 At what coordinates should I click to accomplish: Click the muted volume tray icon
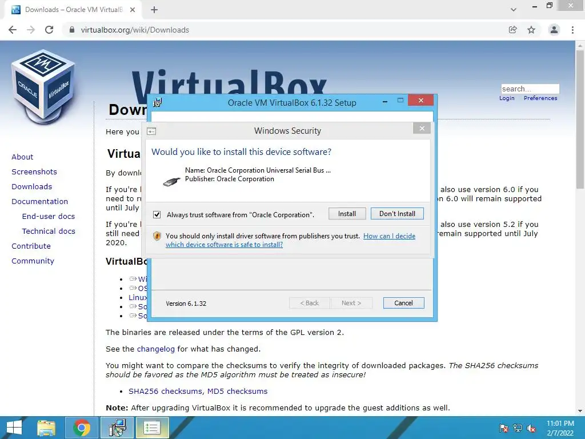(531, 428)
